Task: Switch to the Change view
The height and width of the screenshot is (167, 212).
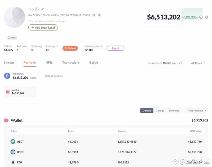Action: tap(160, 111)
